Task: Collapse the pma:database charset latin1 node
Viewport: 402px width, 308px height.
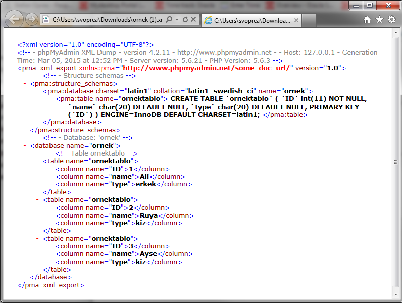Action: (x=37, y=91)
